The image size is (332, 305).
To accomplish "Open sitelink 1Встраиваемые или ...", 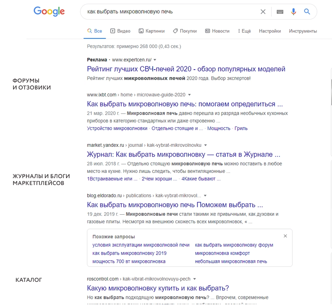I will 112,179.
